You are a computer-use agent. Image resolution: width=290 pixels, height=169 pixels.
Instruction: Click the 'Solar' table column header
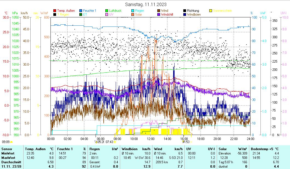223,149
